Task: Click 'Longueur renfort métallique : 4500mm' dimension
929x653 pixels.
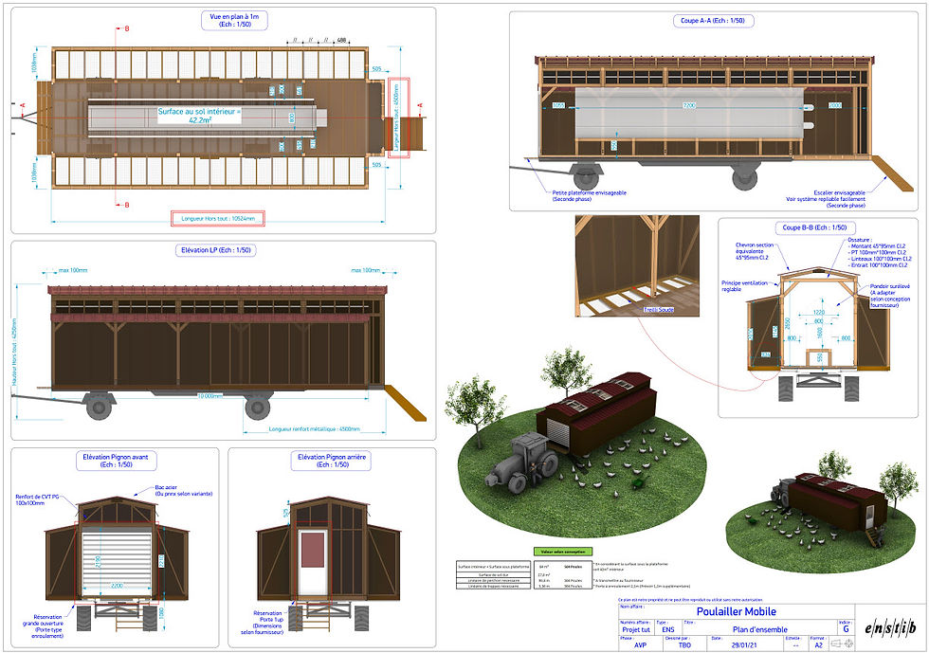Action: pyautogui.click(x=314, y=429)
